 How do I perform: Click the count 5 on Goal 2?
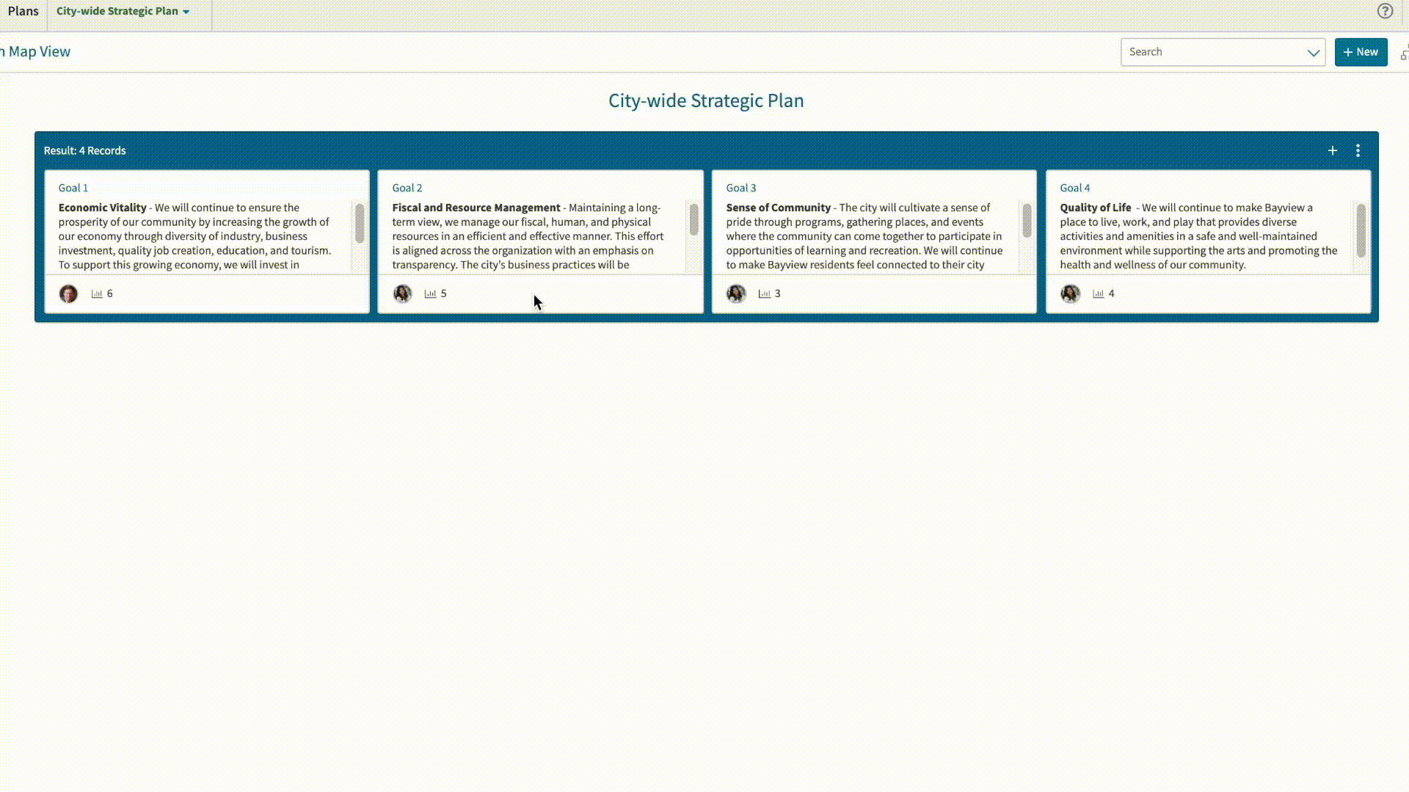[x=443, y=293]
